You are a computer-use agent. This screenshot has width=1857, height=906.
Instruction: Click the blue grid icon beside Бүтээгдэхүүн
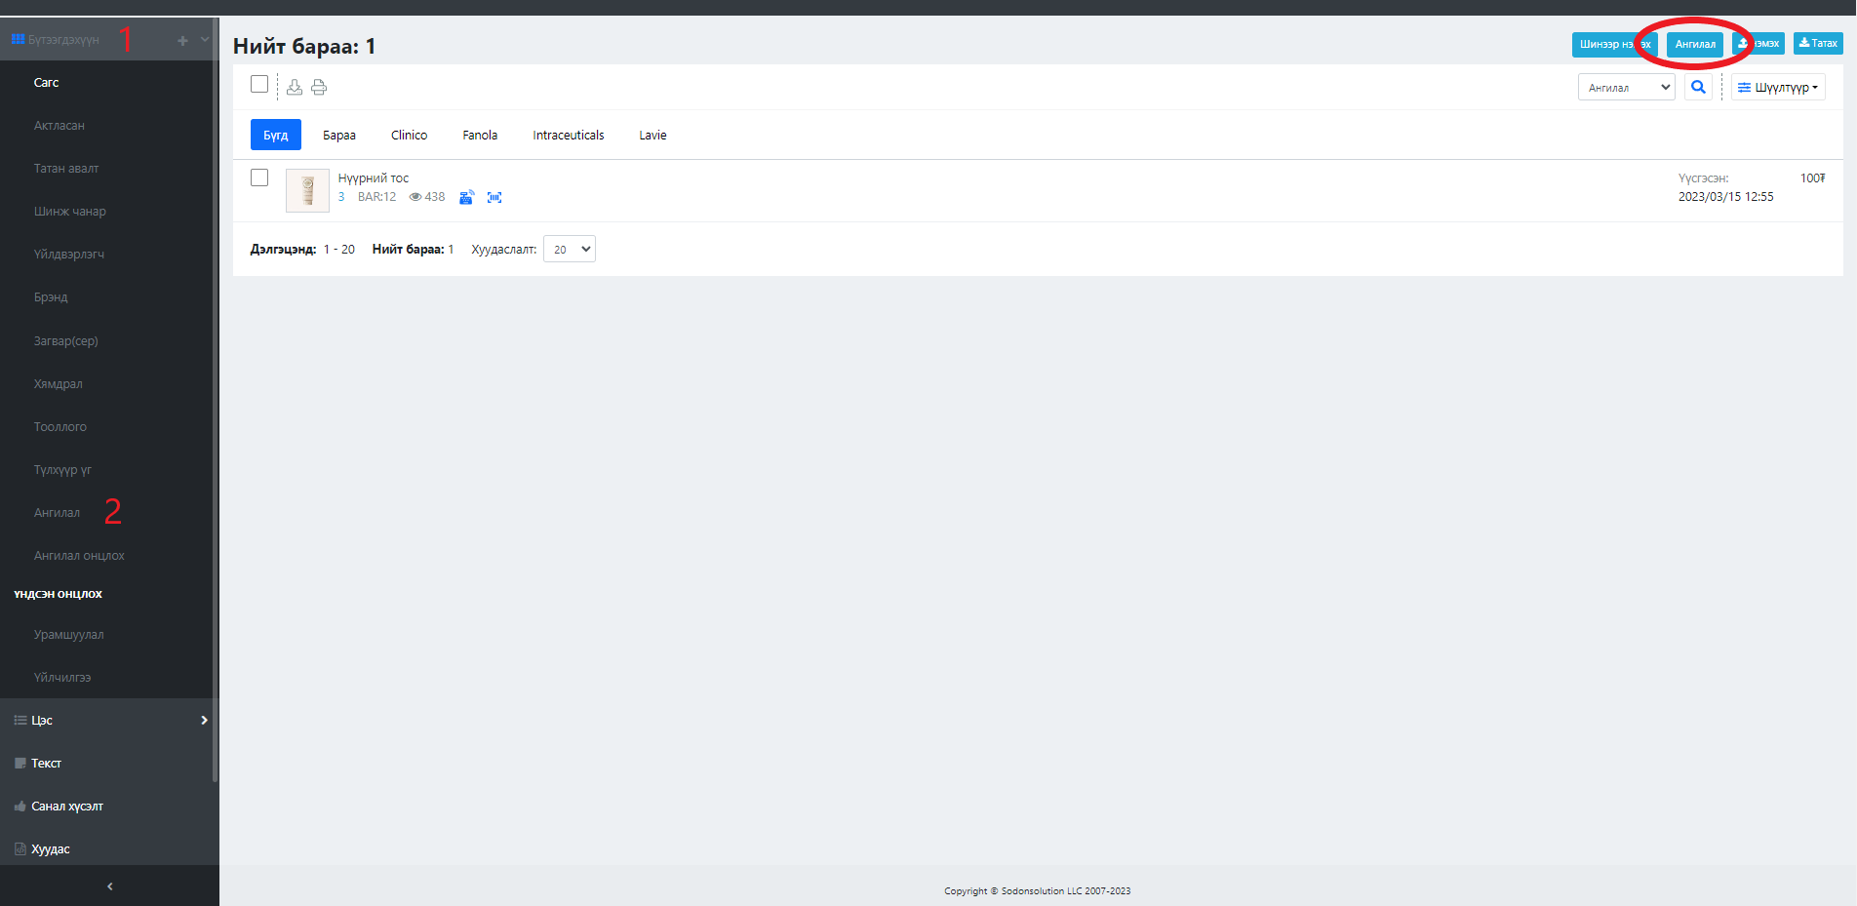(18, 40)
